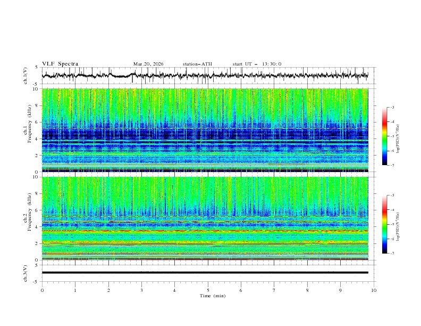This screenshot has height=326, width=421.
Task: Click the Mar.20, 2026 date label
Action: tap(148, 64)
